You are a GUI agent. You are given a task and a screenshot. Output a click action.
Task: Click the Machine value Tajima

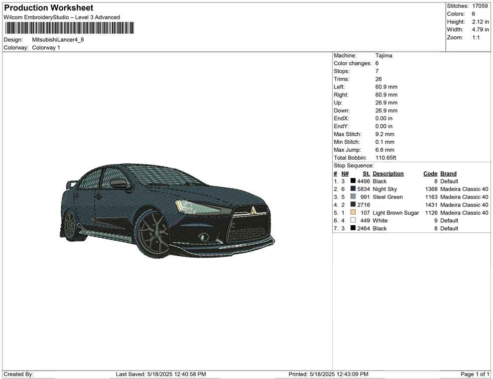[383, 56]
